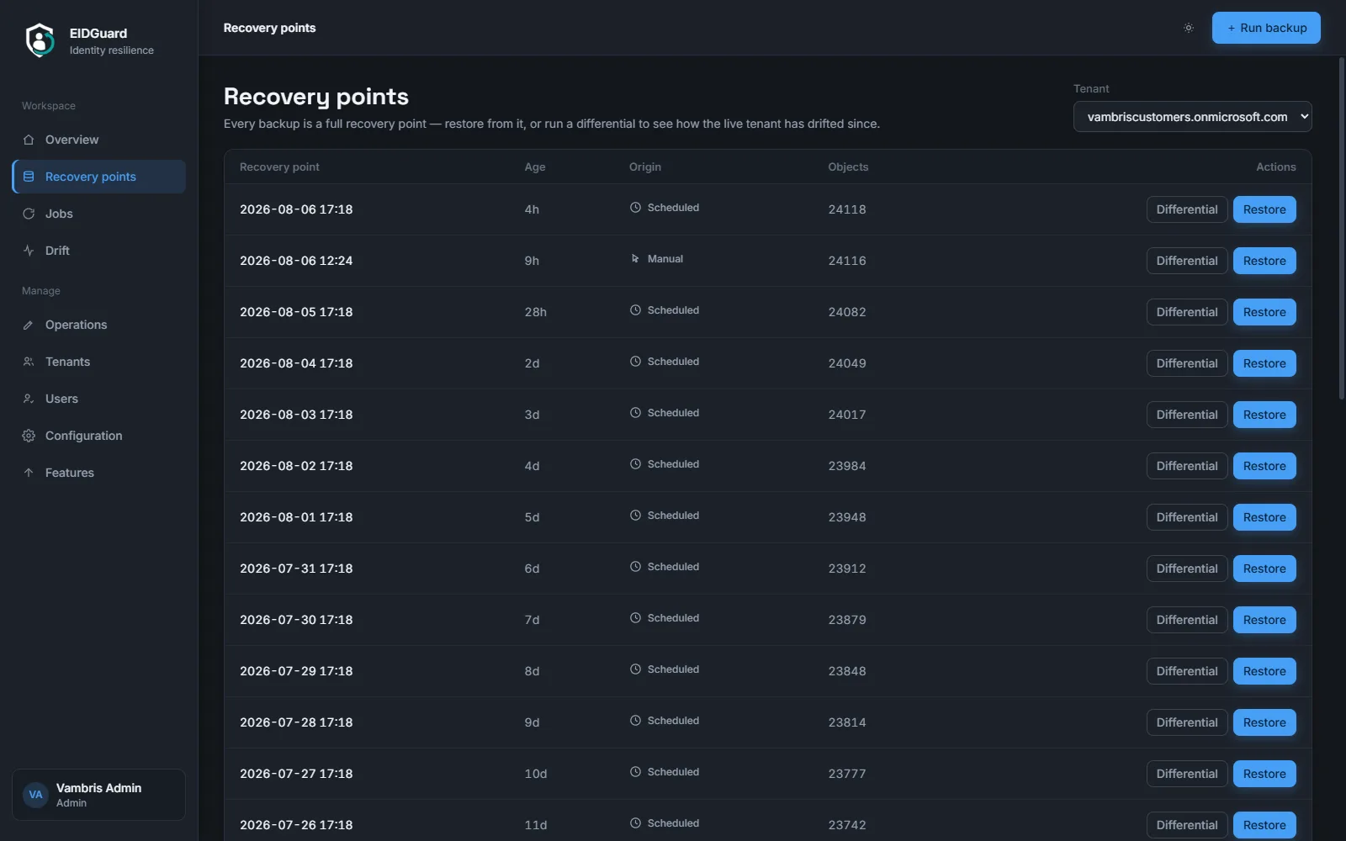The height and width of the screenshot is (841, 1346).
Task: Click the Tenants people icon
Action: 29,362
